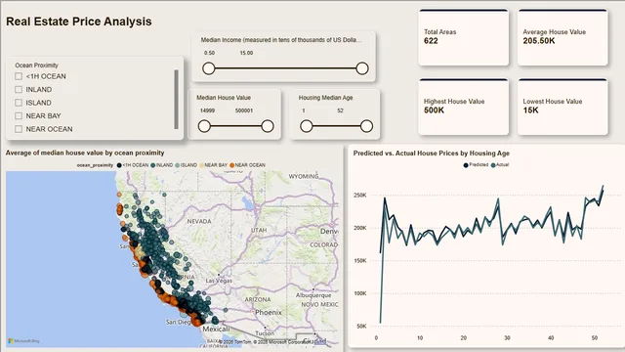The height and width of the screenshot is (352, 625).
Task: Click the NEAR BAY map legend marker
Action: point(201,165)
